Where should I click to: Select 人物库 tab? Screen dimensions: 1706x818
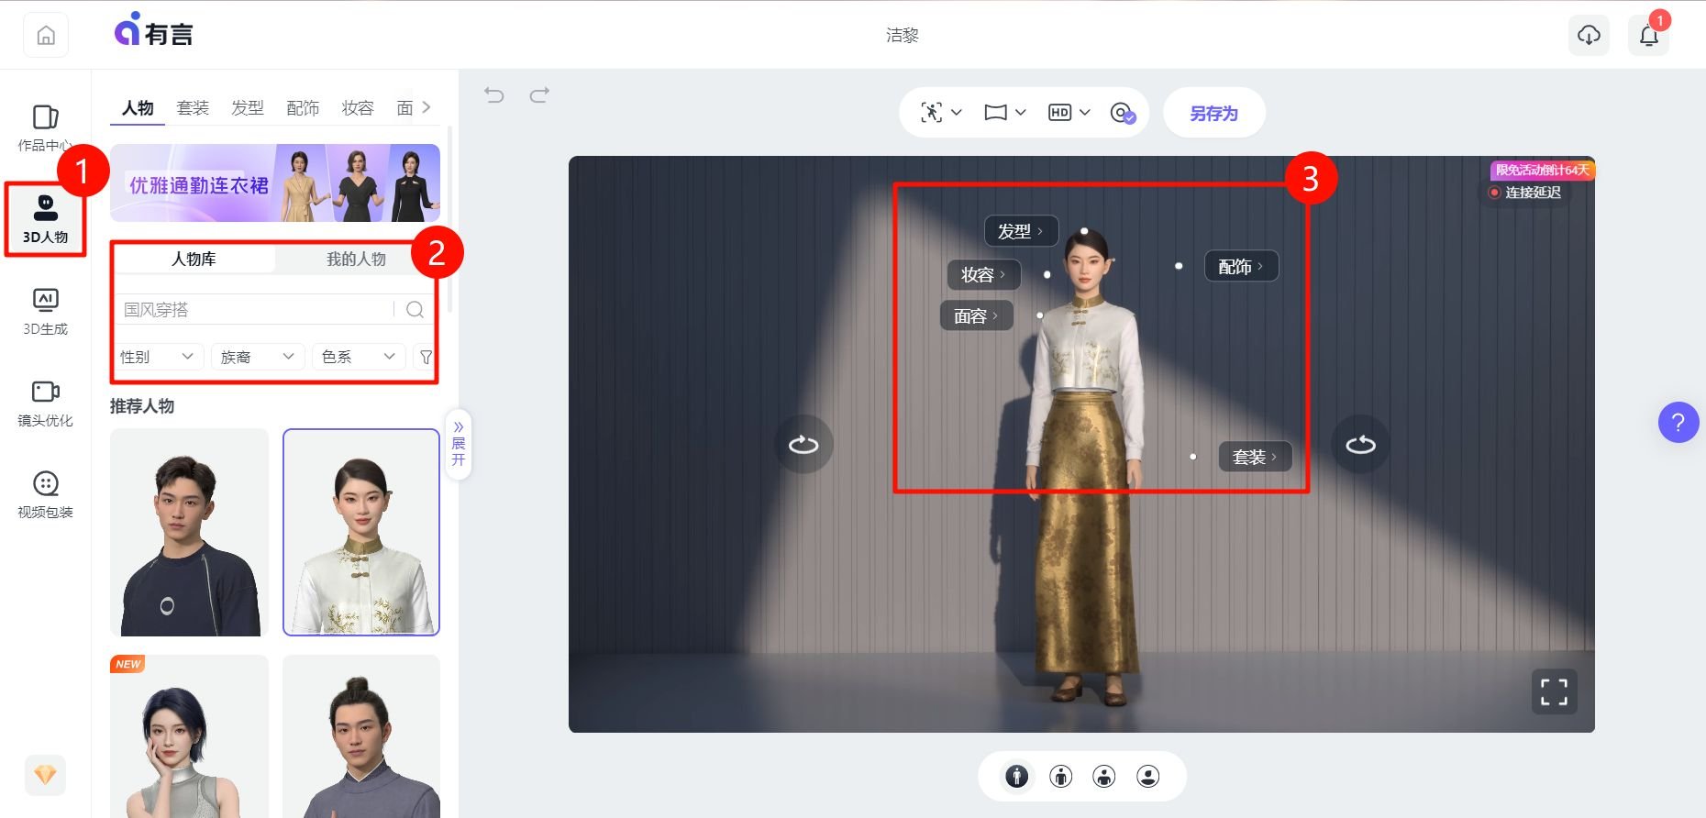pos(194,260)
